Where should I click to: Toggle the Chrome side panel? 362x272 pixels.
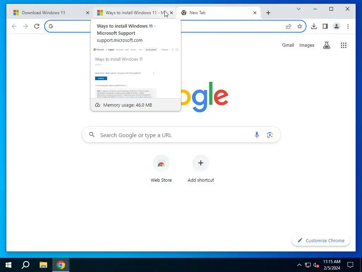tap(325, 26)
